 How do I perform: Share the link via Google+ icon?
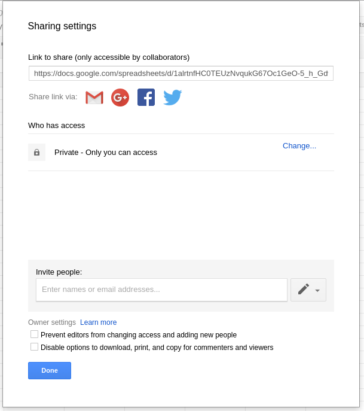[120, 98]
